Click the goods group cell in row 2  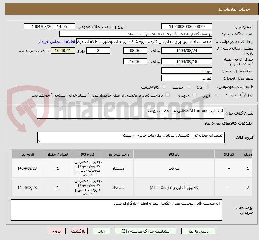(x=87, y=187)
